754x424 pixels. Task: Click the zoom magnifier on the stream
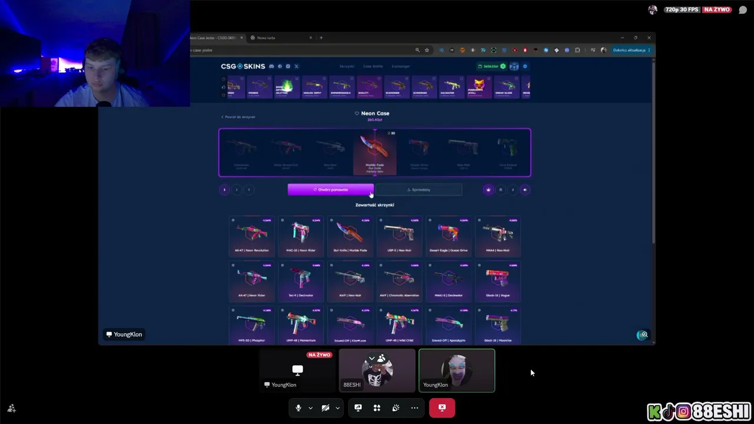click(644, 334)
